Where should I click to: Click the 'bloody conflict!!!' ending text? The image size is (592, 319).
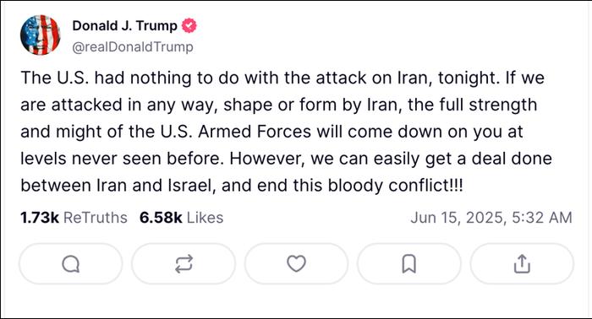(x=395, y=186)
